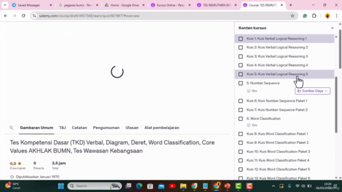Reload the page with the refresh icon

(x=24, y=15)
